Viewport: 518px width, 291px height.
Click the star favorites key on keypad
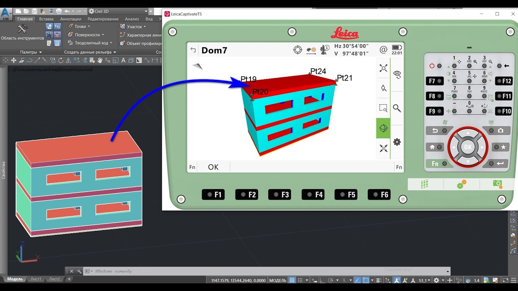(x=500, y=148)
